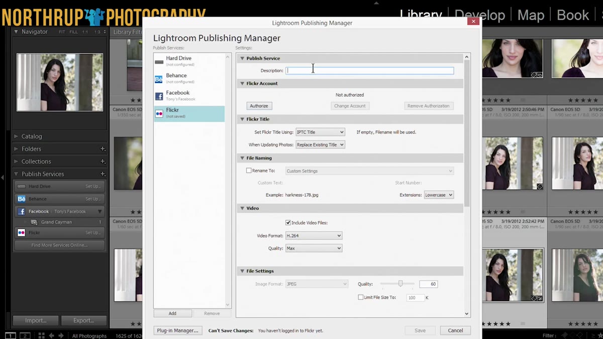
Task: Click Set Up next to Hard Drive
Action: tap(93, 187)
